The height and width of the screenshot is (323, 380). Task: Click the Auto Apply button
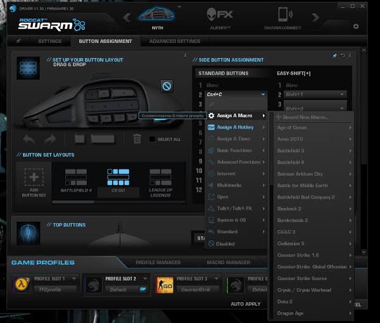point(246,304)
